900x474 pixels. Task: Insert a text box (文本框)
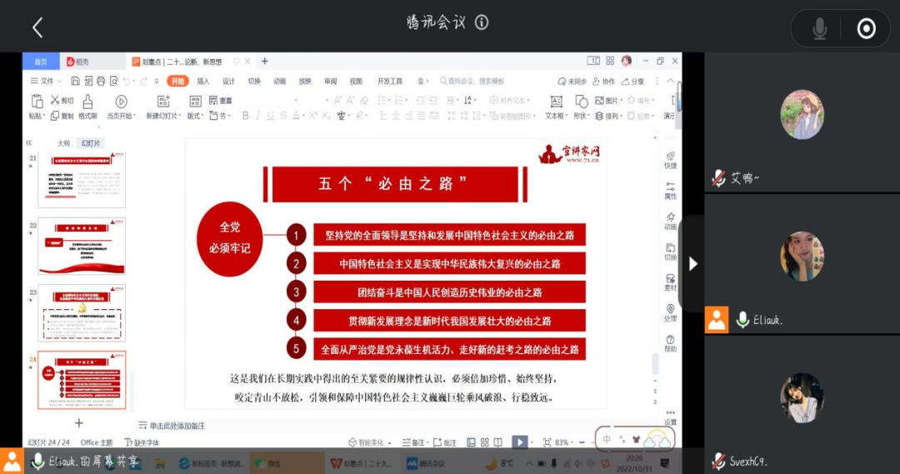click(556, 102)
